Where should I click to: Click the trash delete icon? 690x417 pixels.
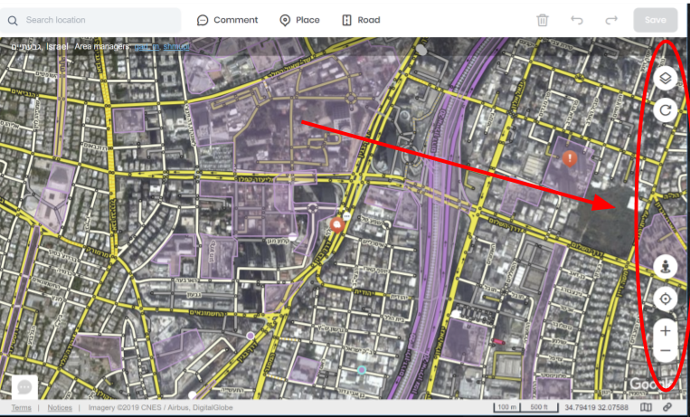click(543, 20)
